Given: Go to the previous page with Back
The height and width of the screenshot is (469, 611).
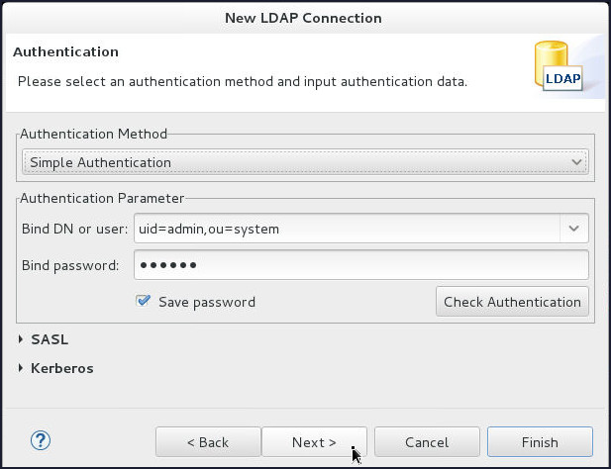Looking at the screenshot, I should point(208,442).
